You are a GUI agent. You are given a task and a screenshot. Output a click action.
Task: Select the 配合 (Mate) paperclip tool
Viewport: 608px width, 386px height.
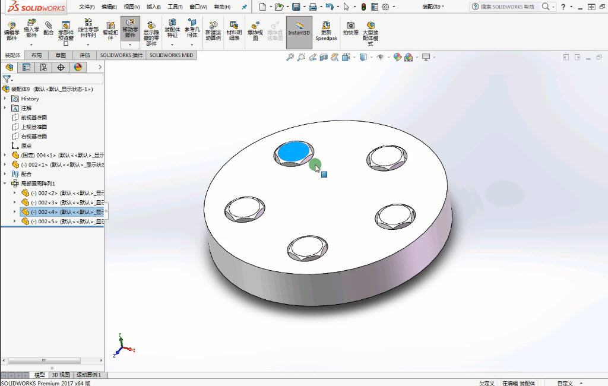(x=49, y=29)
